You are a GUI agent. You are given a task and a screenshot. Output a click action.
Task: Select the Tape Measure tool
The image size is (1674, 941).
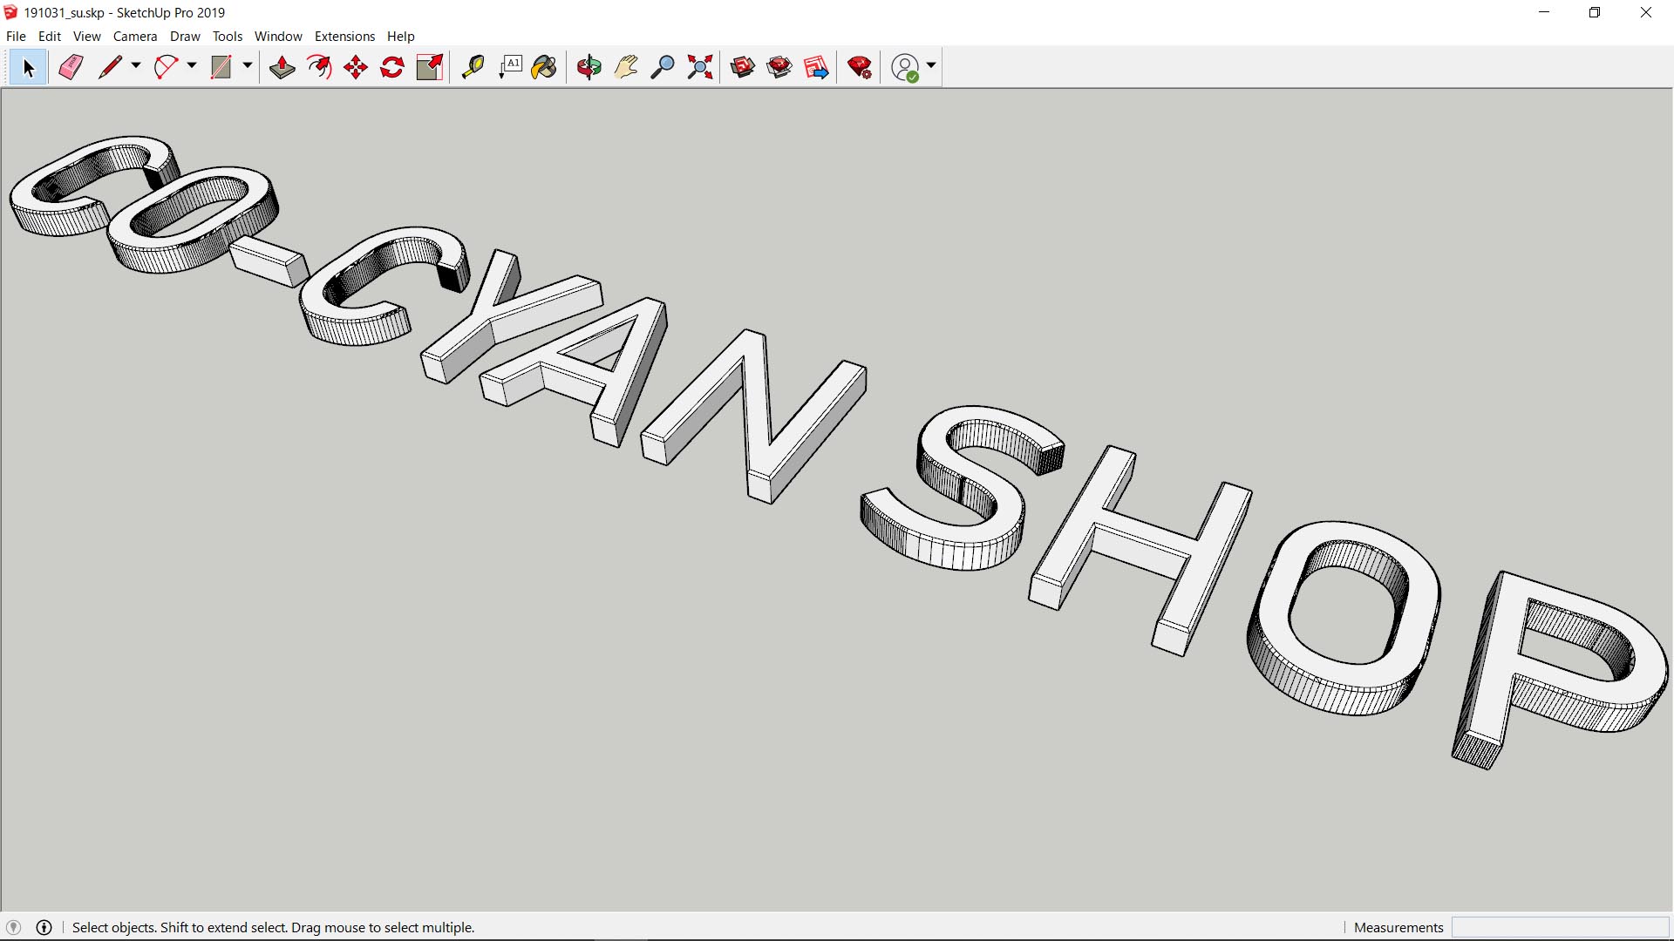(x=473, y=68)
